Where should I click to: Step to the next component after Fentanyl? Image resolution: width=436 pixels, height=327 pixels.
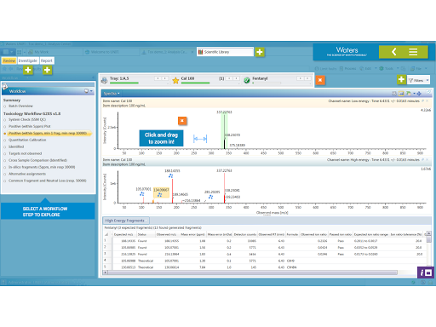click(307, 78)
